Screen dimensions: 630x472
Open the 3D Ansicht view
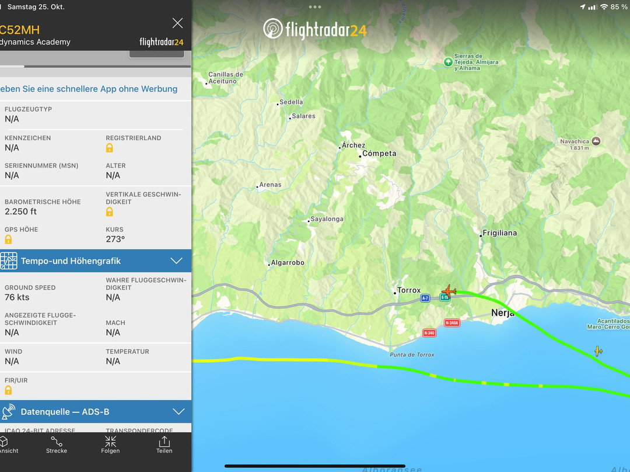point(7,444)
